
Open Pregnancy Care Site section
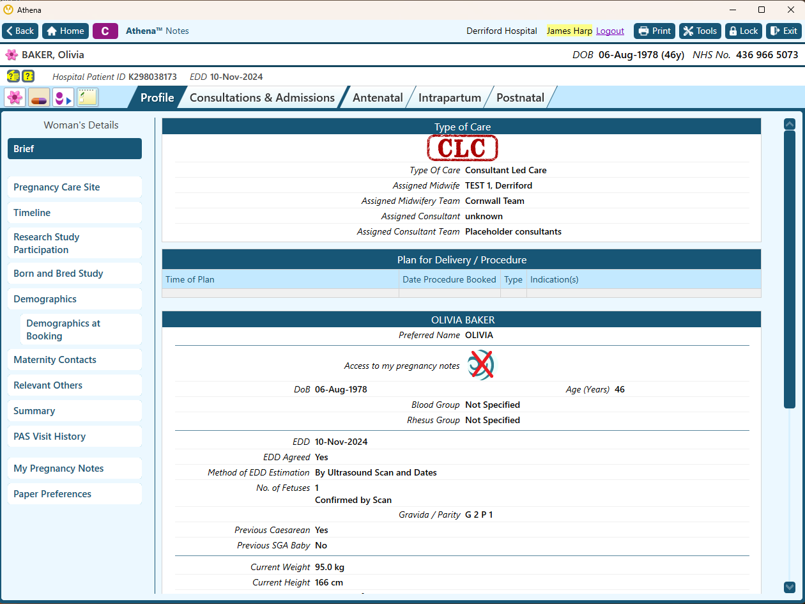75,187
